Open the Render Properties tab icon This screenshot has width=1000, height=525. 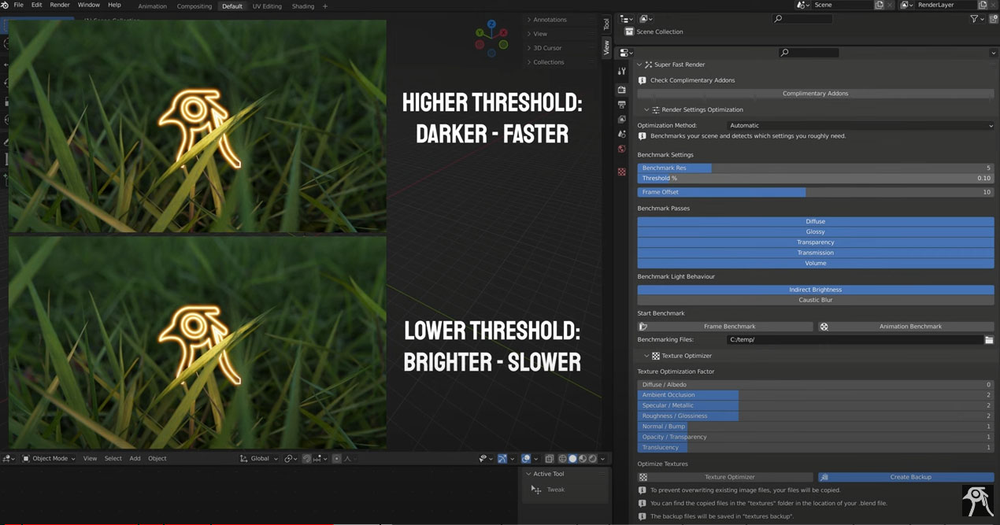621,89
